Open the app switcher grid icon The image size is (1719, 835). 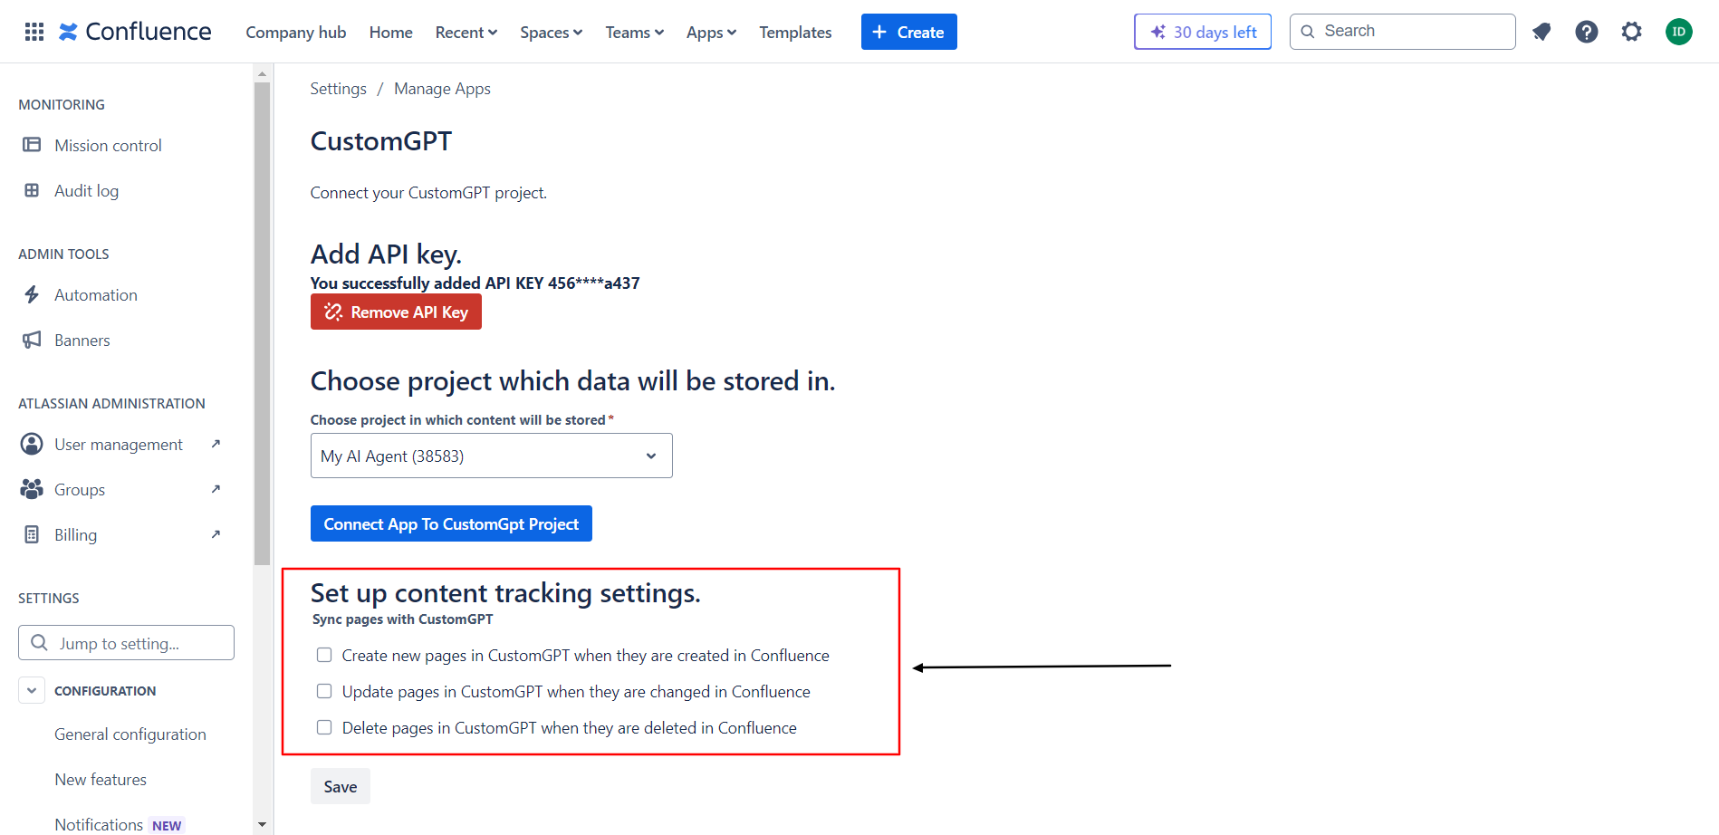pos(34,32)
